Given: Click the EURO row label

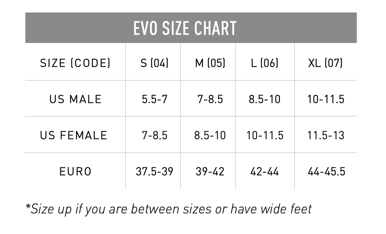Looking at the screenshot, I should click(76, 172).
